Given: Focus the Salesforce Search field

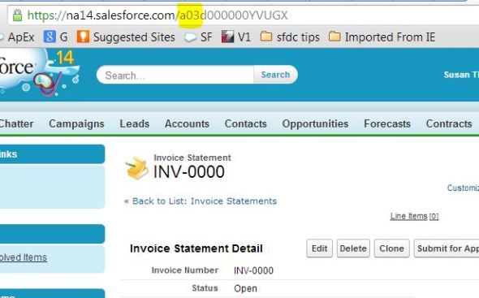Looking at the screenshot, I should 175,75.
